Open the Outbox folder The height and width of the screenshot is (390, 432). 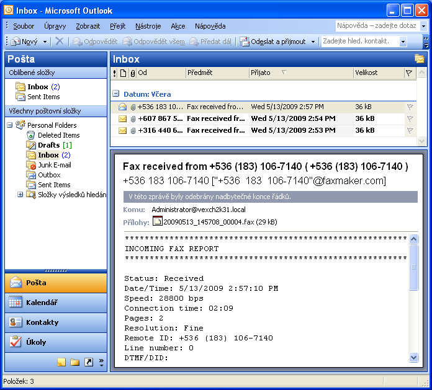[x=43, y=175]
